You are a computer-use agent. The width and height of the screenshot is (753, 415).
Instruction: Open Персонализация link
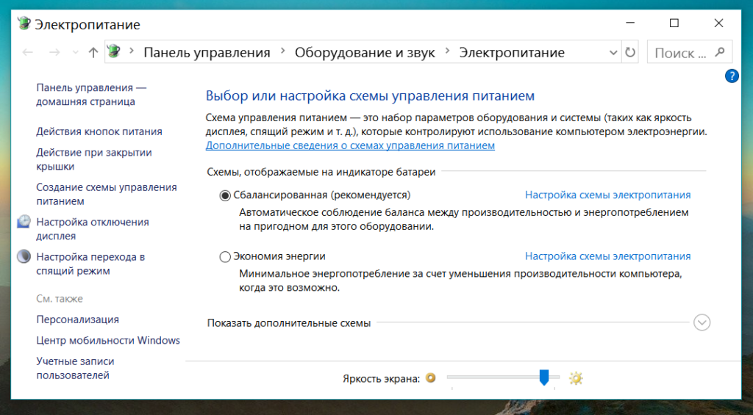(77, 320)
